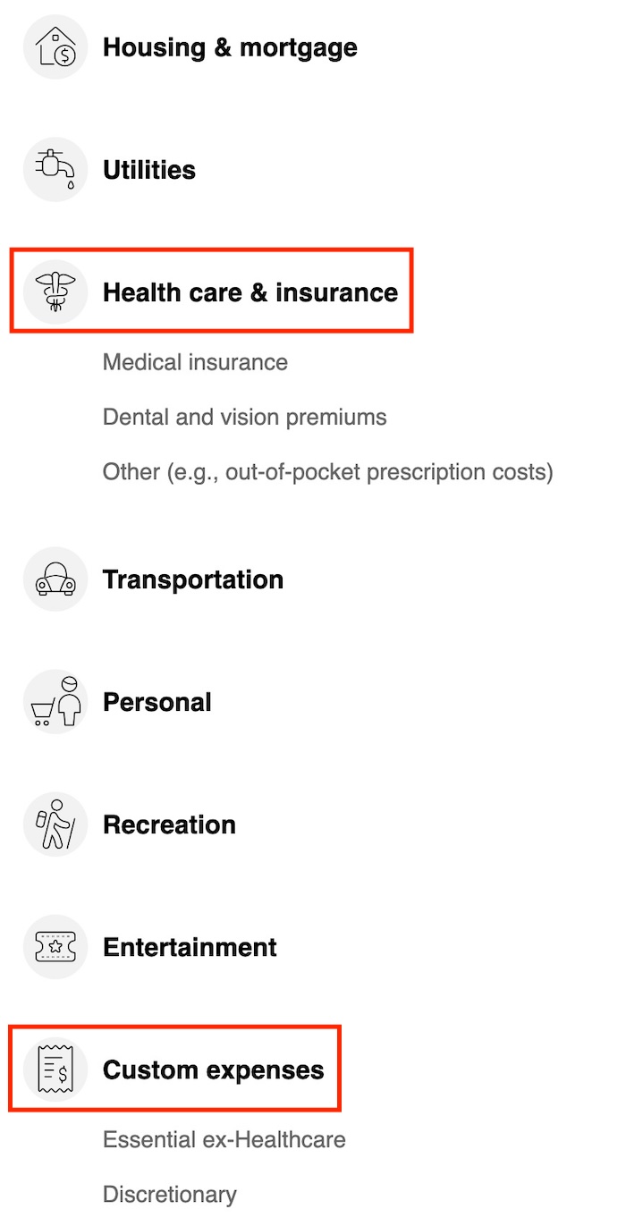Expand the Utilities category
The width and height of the screenshot is (626, 1226).
tap(149, 170)
